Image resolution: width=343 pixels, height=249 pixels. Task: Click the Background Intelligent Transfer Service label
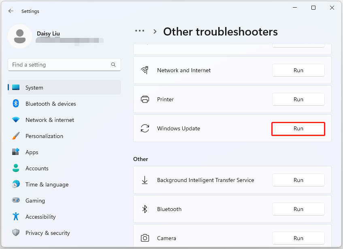coord(206,180)
